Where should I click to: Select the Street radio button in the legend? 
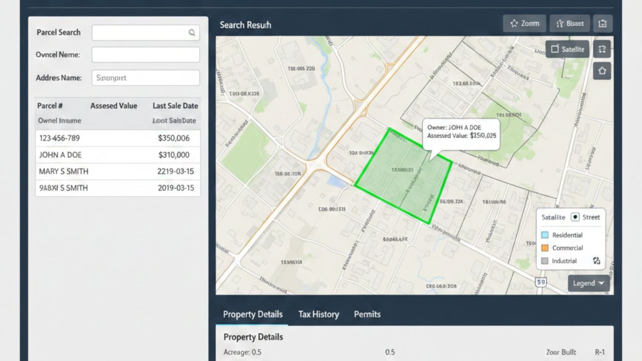tap(575, 217)
